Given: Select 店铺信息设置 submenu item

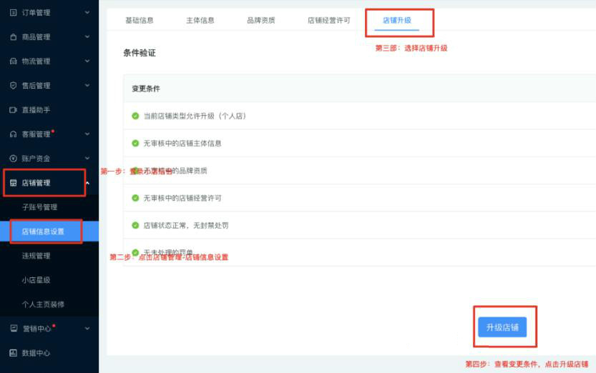Looking at the screenshot, I should pyautogui.click(x=43, y=232).
